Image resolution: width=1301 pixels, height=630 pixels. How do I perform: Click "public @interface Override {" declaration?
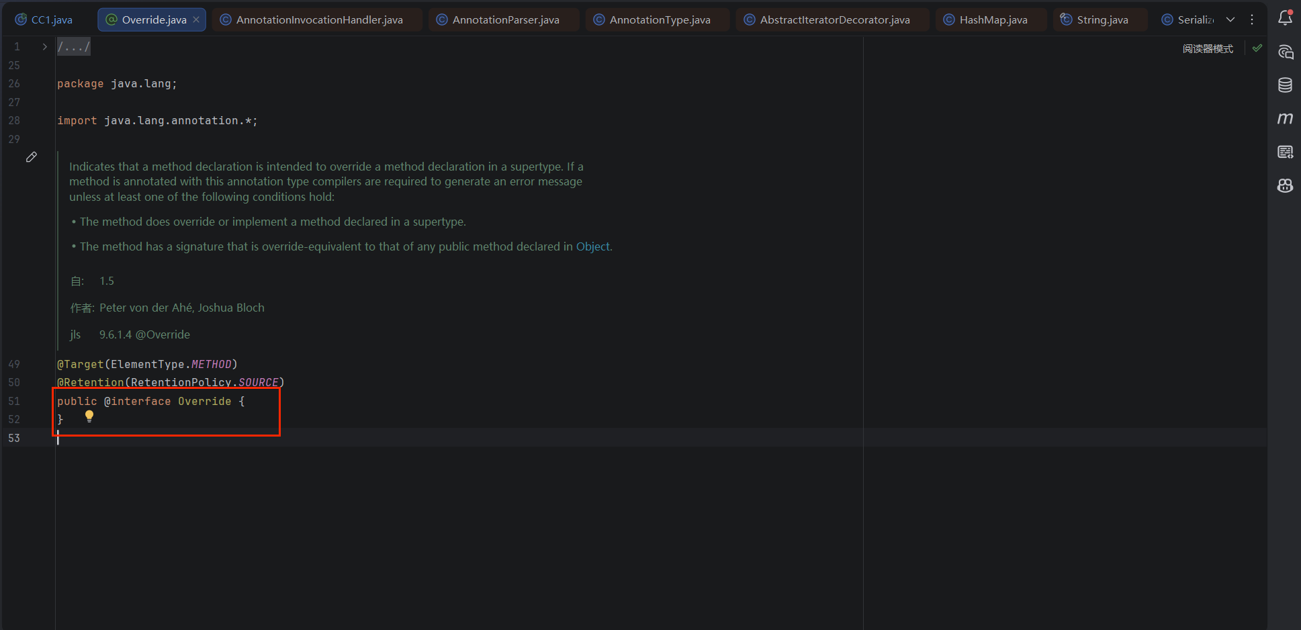click(x=151, y=401)
